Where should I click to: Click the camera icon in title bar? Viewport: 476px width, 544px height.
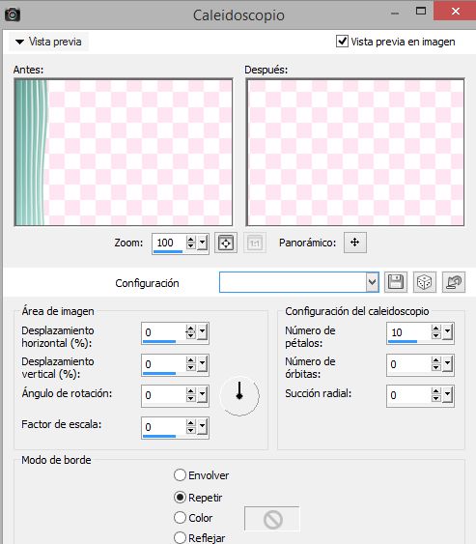[x=13, y=14]
